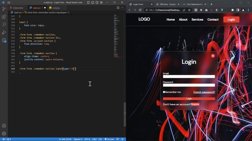Open the Manage gear in VS Code
Screen dimensions: 252x141
tap(4, 134)
